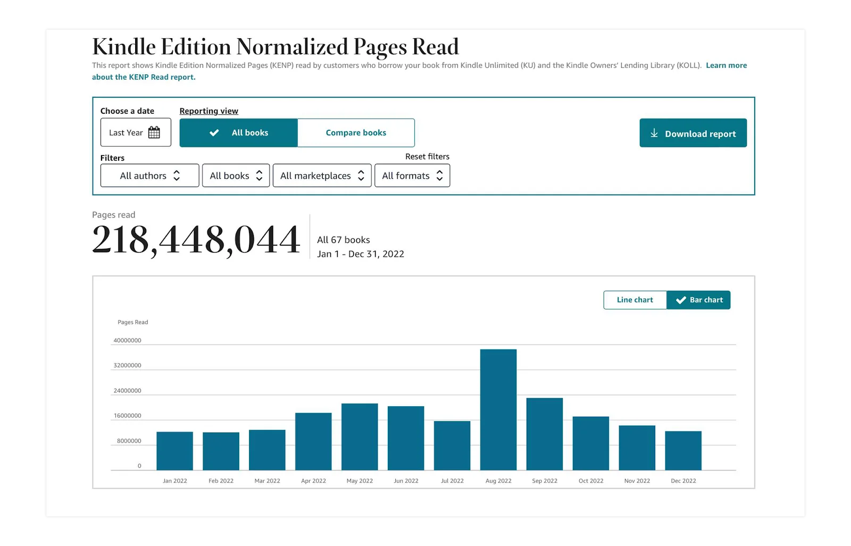Viewport: 851px width, 546px height.
Task: Click the 'All 67 books' text
Action: coord(344,240)
